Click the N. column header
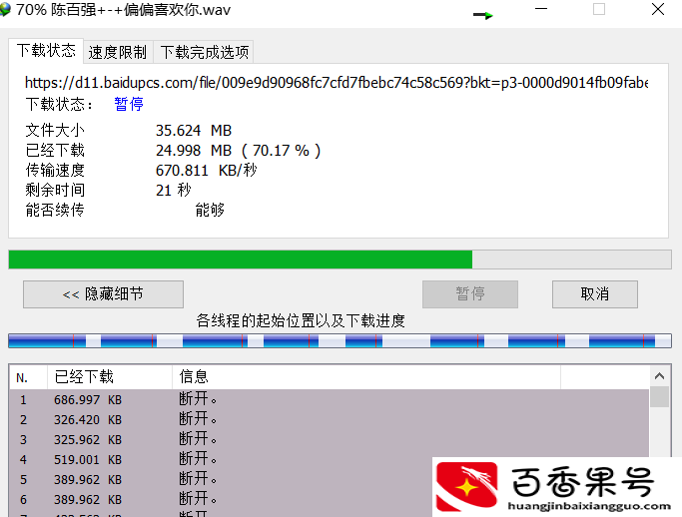This screenshot has height=517, width=682. (x=28, y=377)
